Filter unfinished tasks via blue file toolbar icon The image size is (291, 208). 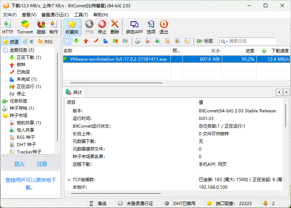105,41
